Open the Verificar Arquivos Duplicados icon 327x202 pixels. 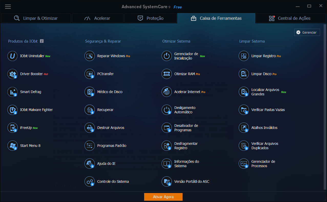(244, 146)
